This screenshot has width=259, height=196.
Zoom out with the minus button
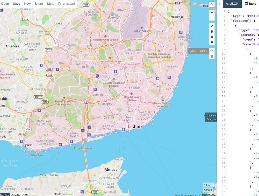(x=212, y=18)
